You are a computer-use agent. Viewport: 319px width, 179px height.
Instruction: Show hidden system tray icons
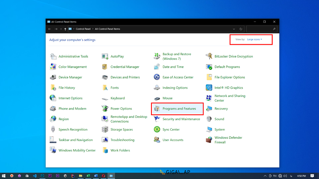(265, 176)
